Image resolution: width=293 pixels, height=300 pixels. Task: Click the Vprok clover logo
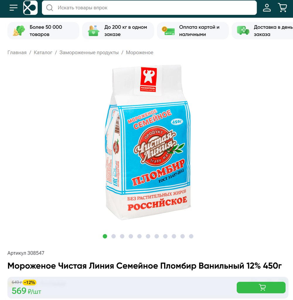30,8
